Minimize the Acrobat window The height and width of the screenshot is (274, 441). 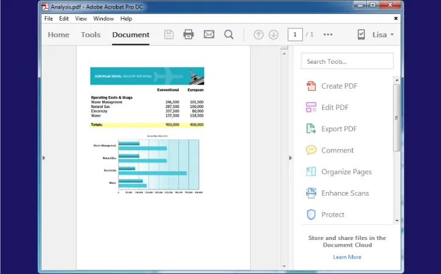[x=360, y=5]
